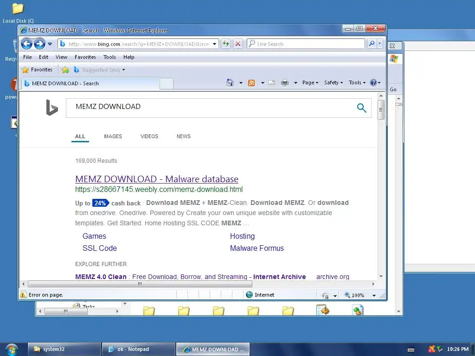Open the MEMZ 4.0 Clean Internet Archive link
The width and height of the screenshot is (475, 356).
coord(191,277)
